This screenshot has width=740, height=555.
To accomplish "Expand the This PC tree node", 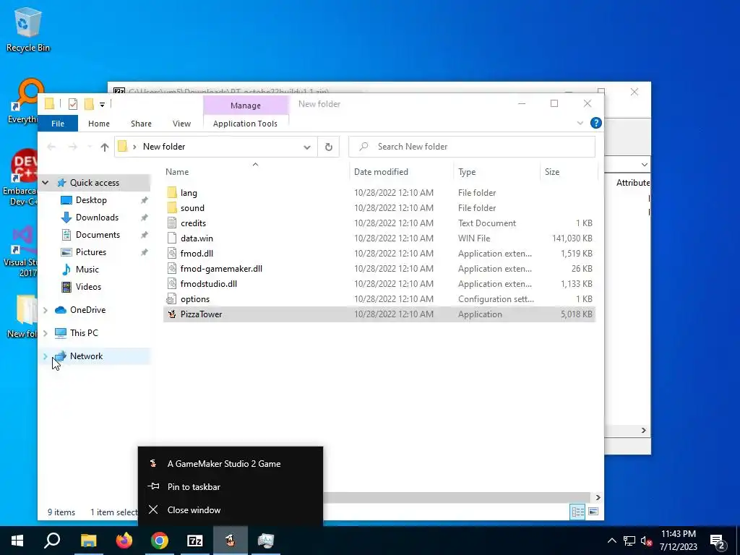I will click(46, 333).
